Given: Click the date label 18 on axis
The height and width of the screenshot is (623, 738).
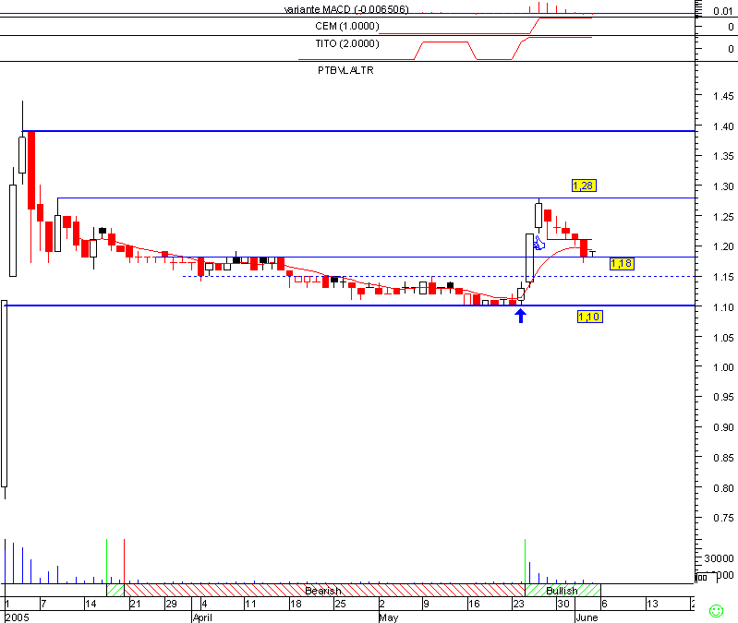Looking at the screenshot, I should click(296, 604).
